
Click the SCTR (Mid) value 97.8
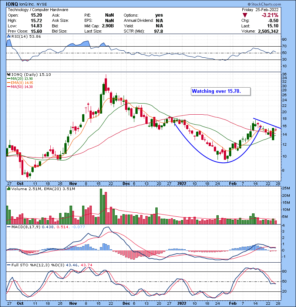(158, 31)
